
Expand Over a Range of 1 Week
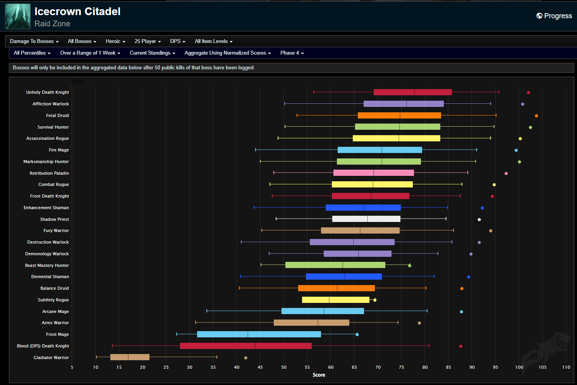pyautogui.click(x=90, y=53)
